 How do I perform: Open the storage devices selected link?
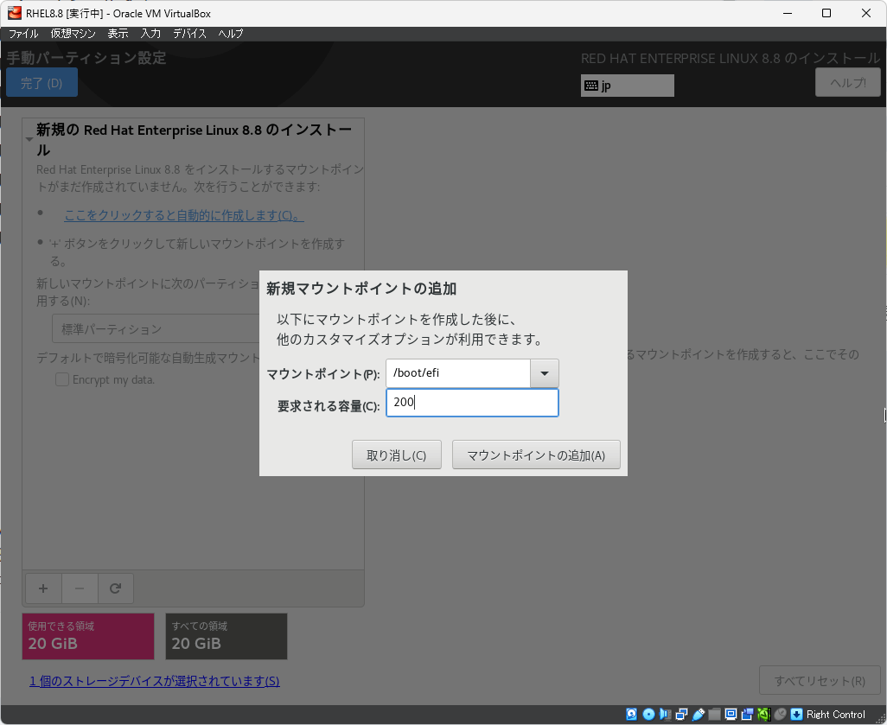pos(155,681)
